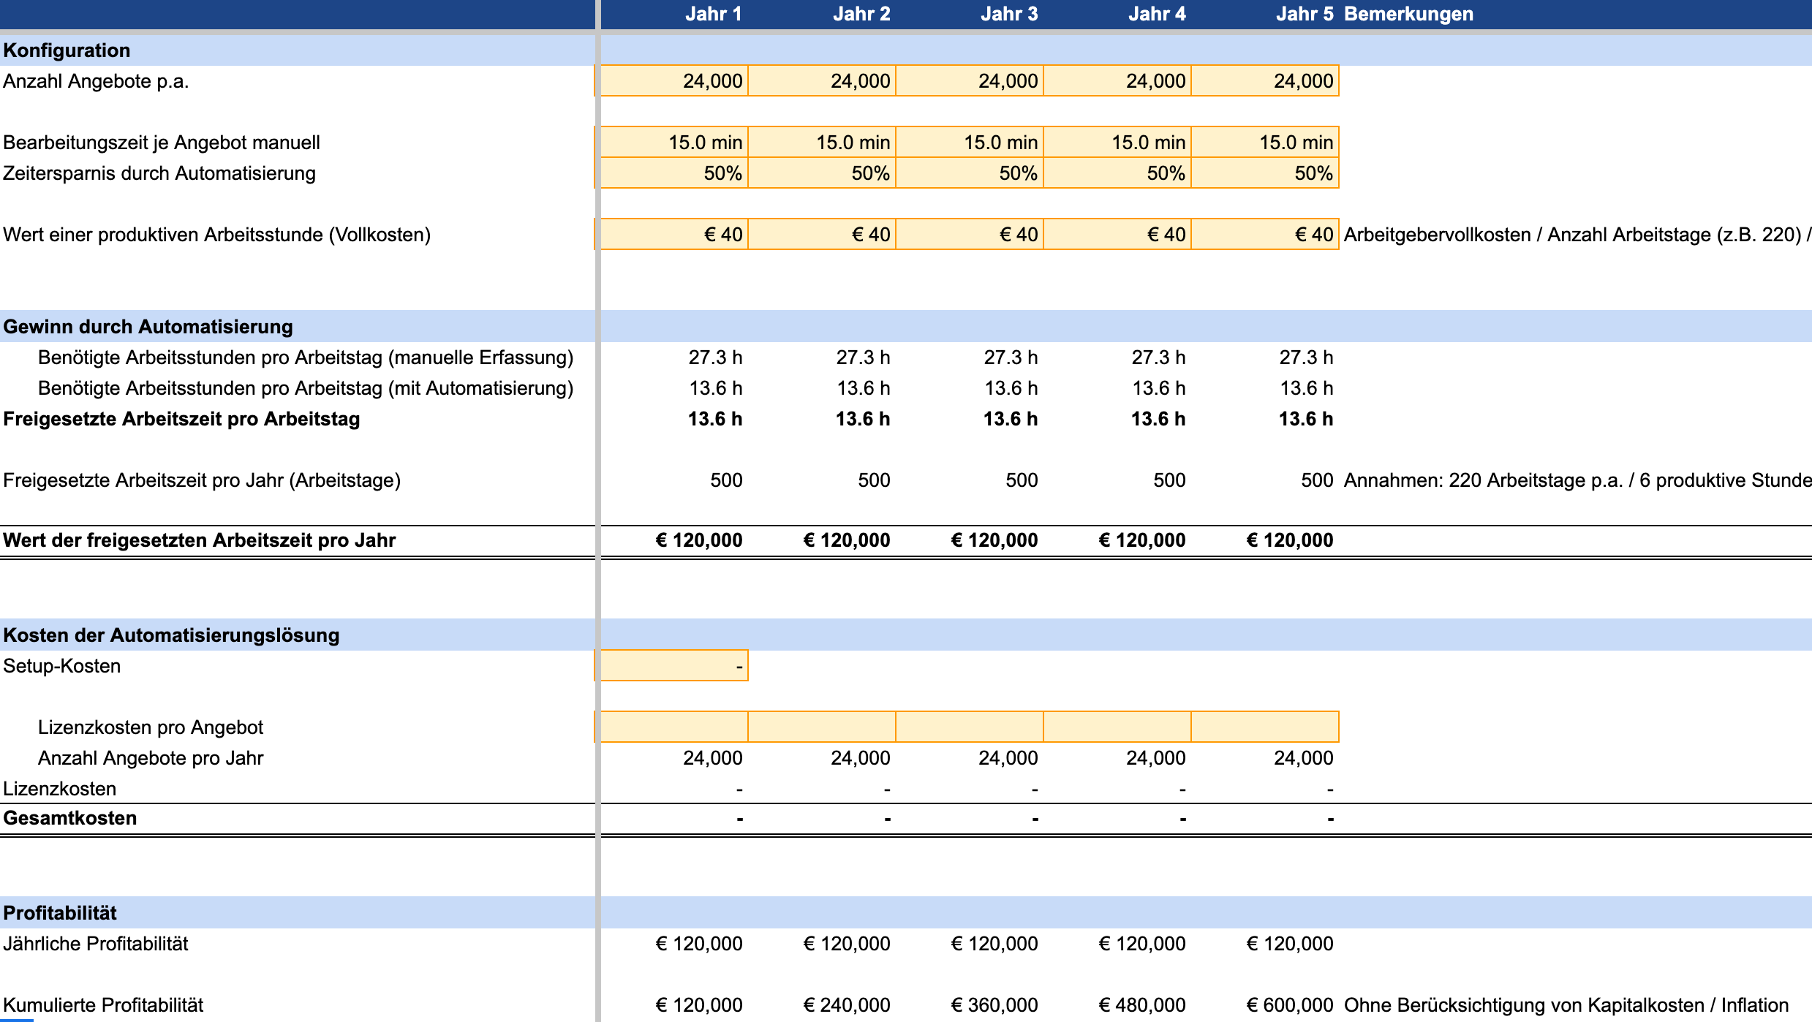
Task: Click Jahr 3 Zeitersparnis 50% cell
Action: 970,173
